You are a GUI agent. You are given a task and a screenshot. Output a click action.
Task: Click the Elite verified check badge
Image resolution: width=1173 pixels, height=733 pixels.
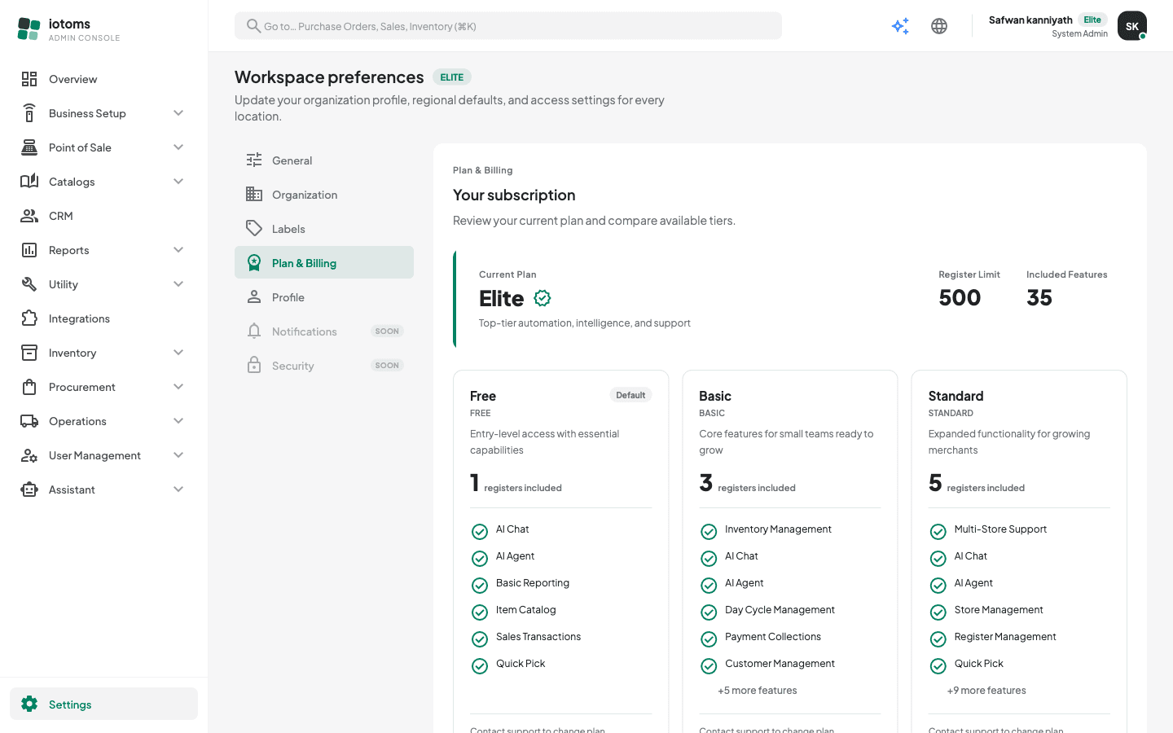coord(543,299)
